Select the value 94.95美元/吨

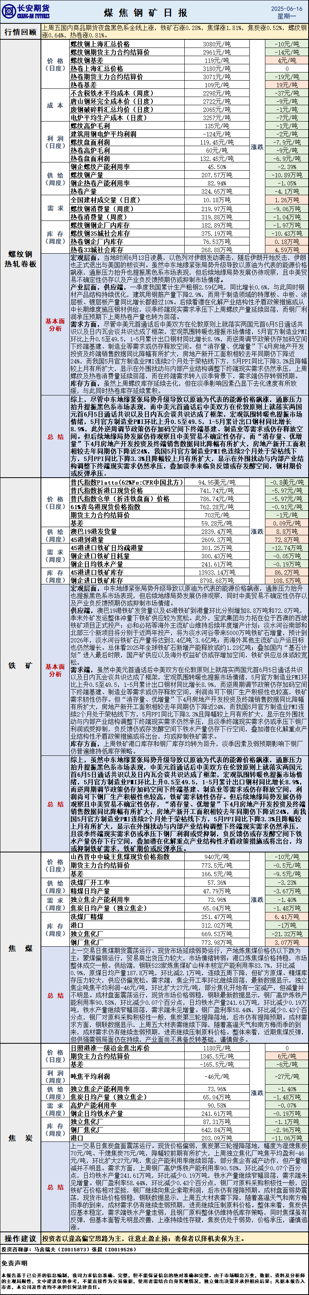[217, 482]
